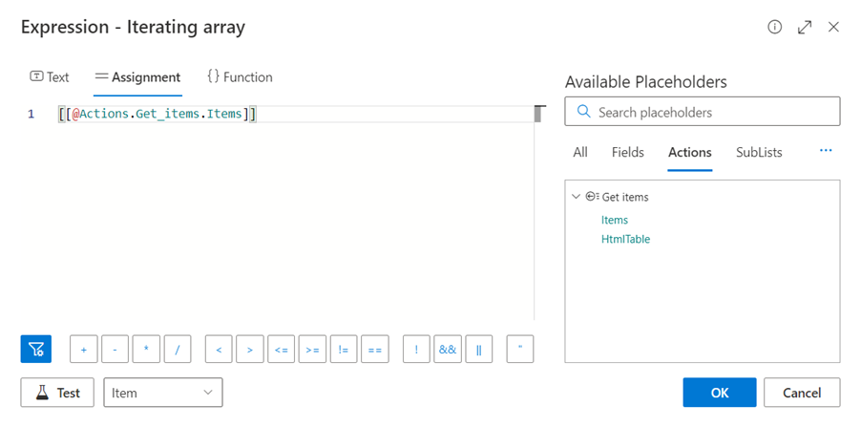This screenshot has height=427, width=861.
Task: Insert the division operator
Action: [x=177, y=350]
